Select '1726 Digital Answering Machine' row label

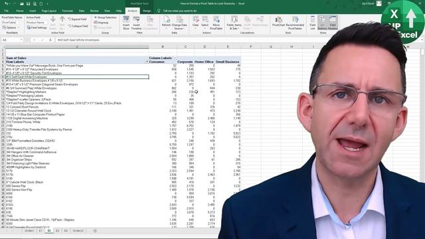coord(77,118)
